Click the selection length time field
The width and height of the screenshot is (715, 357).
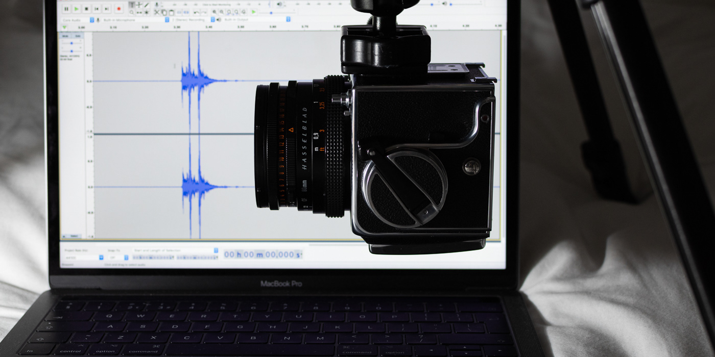197,258
